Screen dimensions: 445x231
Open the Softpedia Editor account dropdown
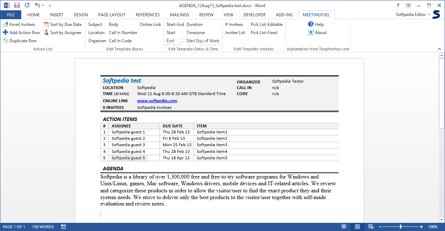[x=413, y=15]
